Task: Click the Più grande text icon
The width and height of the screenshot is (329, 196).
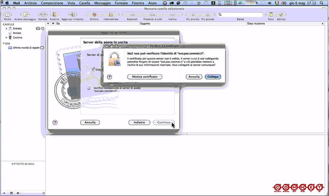Action: [208, 14]
